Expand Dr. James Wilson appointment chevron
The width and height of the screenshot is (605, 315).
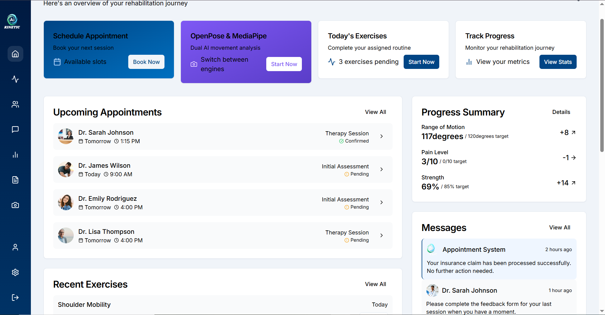(381, 169)
